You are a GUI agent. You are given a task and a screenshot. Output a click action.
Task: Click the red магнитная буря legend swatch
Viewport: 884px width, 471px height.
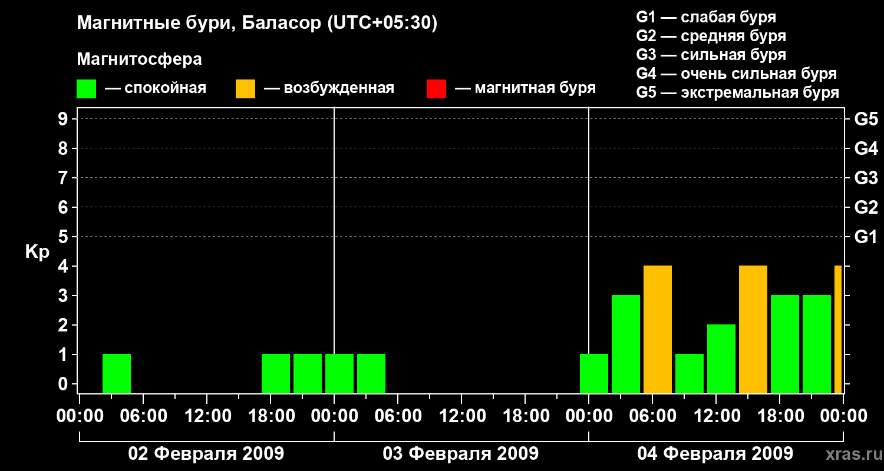(x=436, y=89)
